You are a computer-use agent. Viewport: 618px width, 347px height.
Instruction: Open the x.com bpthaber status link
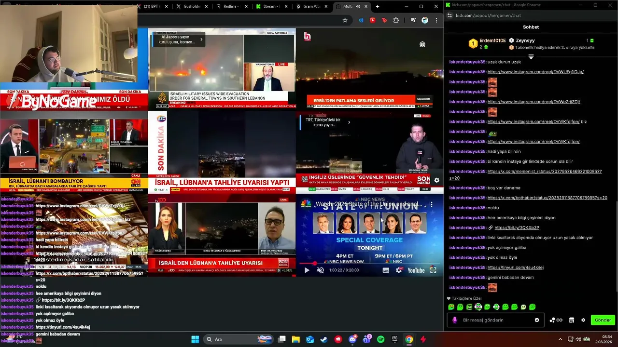tap(548, 198)
